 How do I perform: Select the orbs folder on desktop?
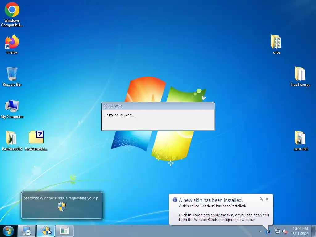click(x=276, y=44)
